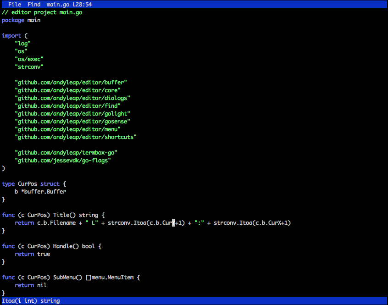Image resolution: width=388 pixels, height=305 pixels.
Task: Open the File menu
Action: click(x=15, y=4)
